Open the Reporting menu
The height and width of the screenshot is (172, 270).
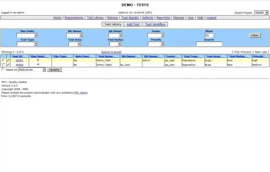[x=163, y=18]
